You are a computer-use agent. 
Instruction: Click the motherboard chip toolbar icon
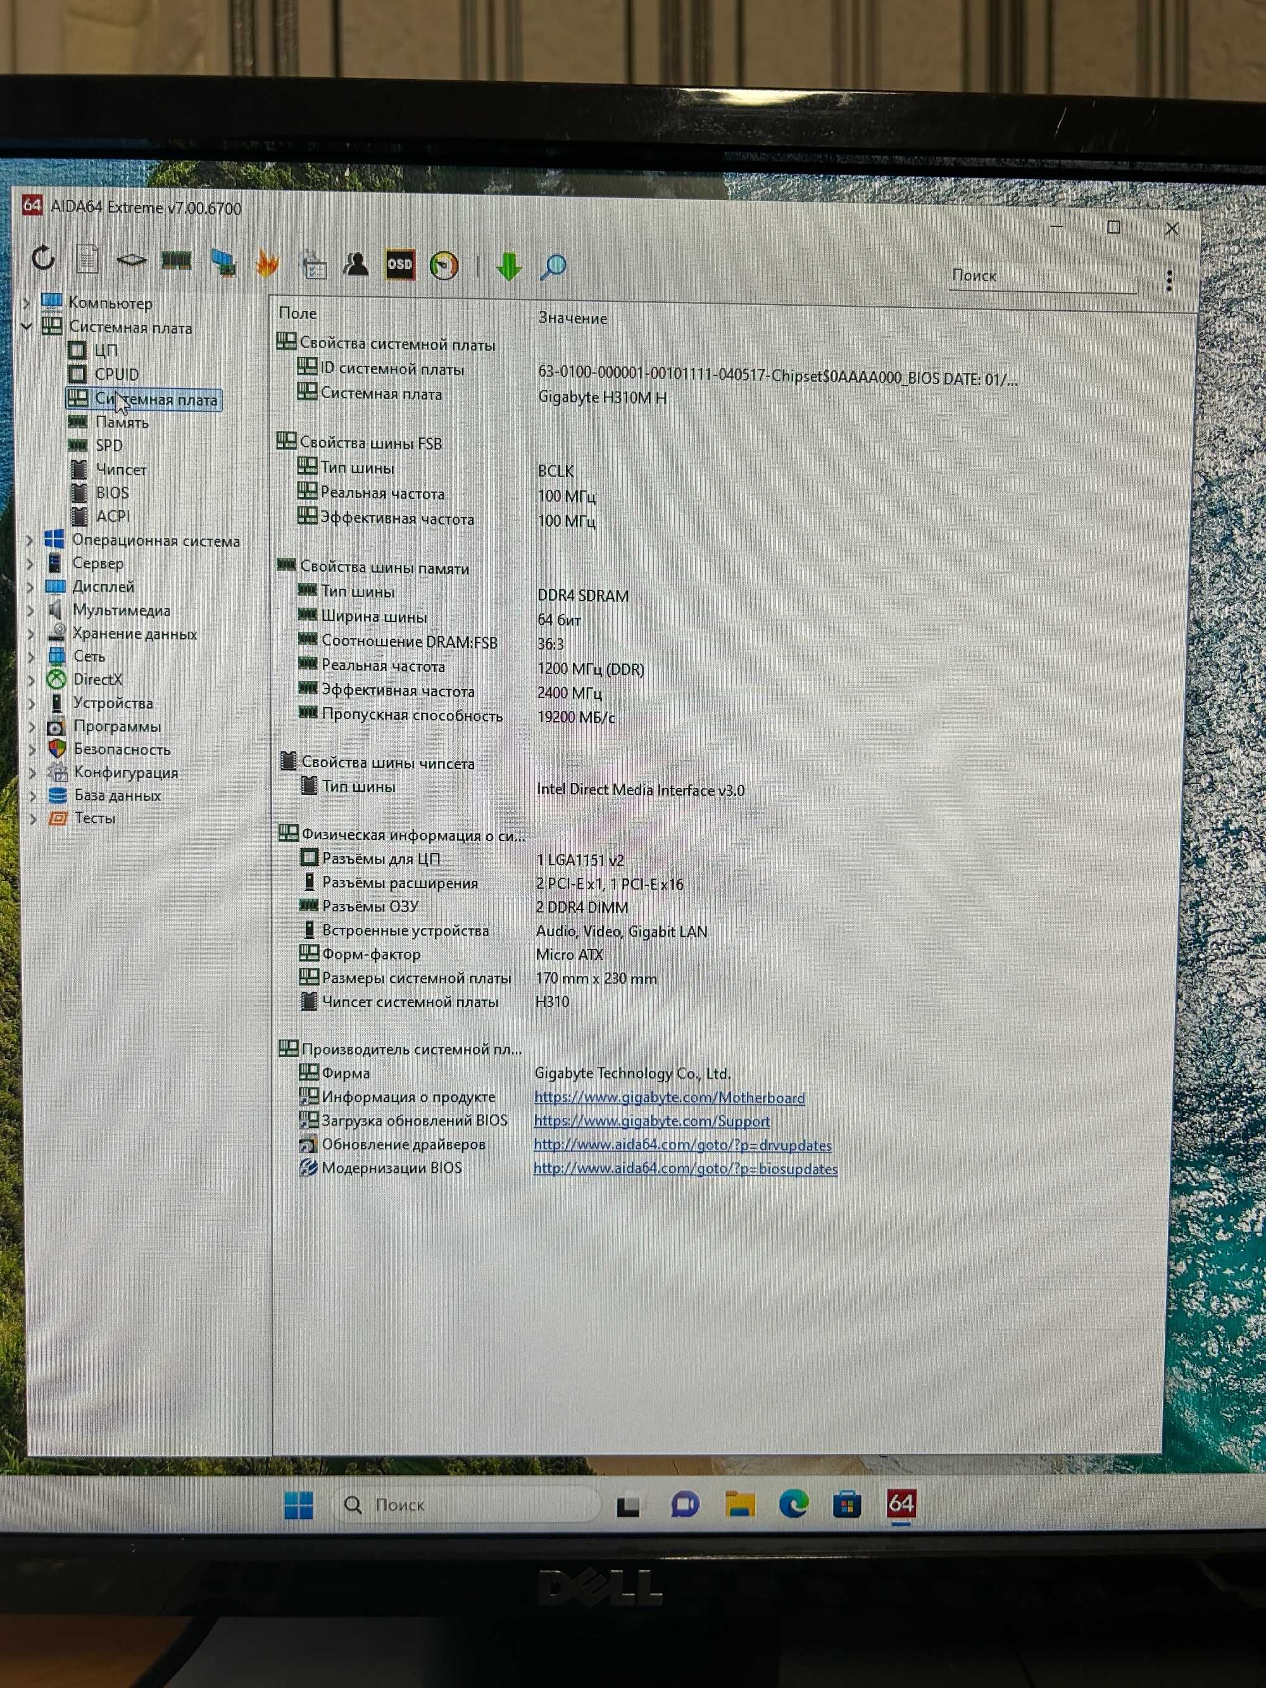[x=131, y=261]
